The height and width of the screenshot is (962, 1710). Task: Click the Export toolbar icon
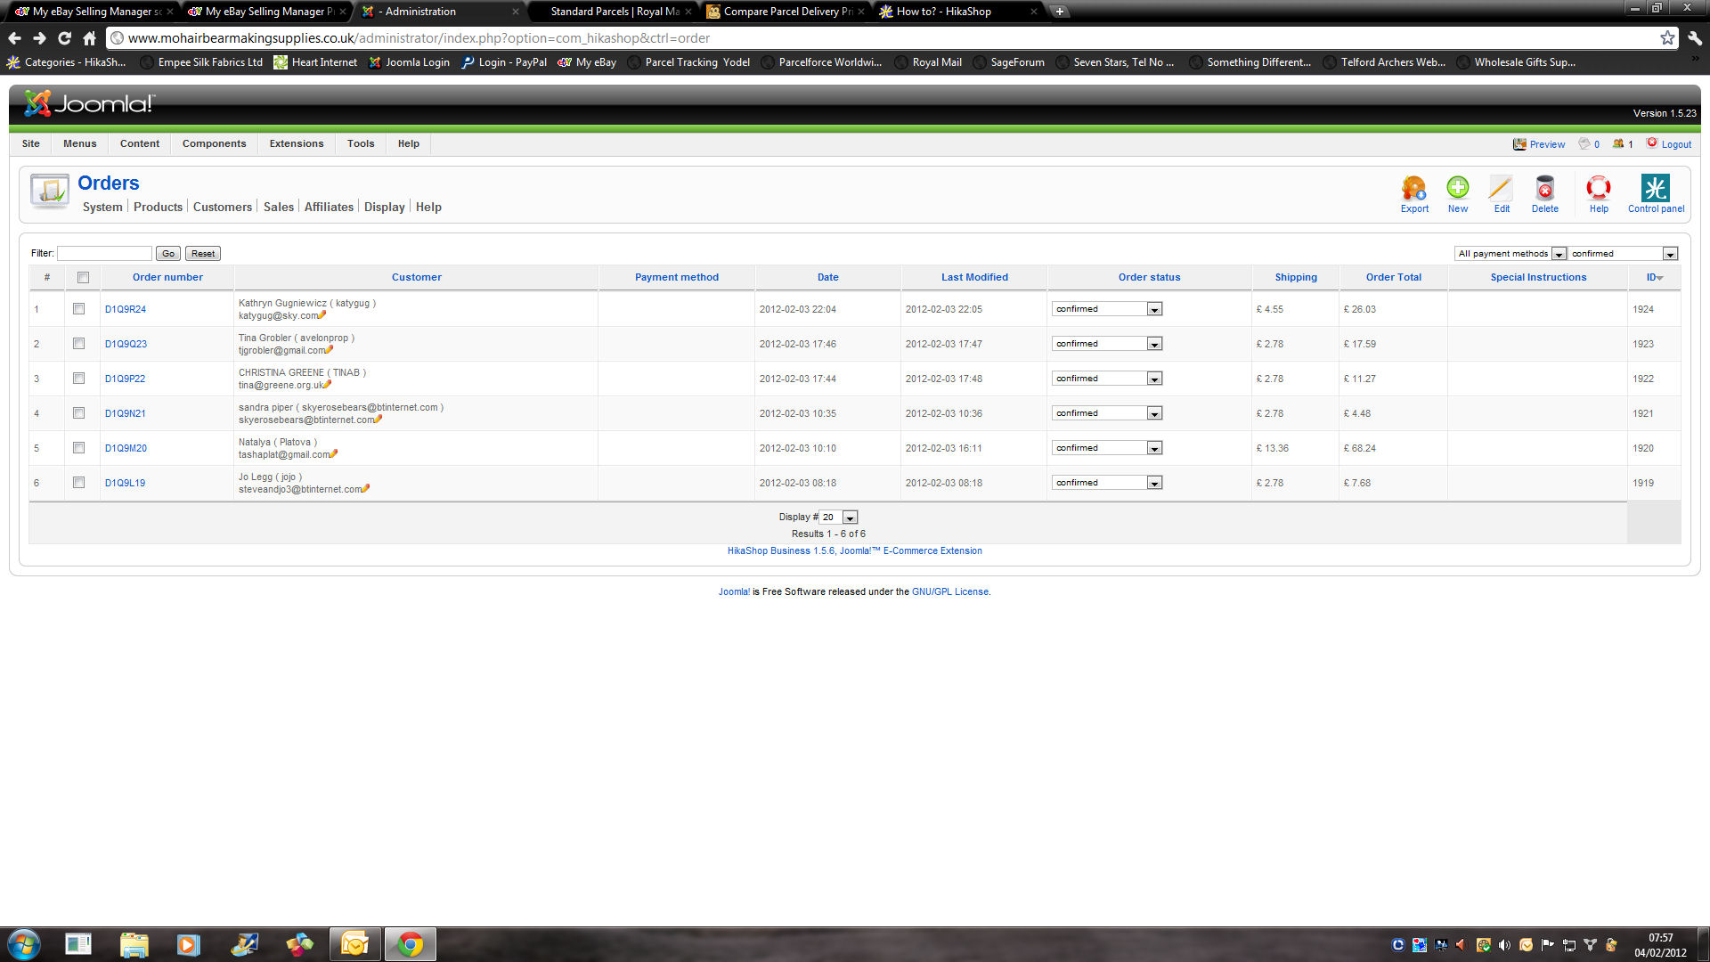coord(1413,189)
